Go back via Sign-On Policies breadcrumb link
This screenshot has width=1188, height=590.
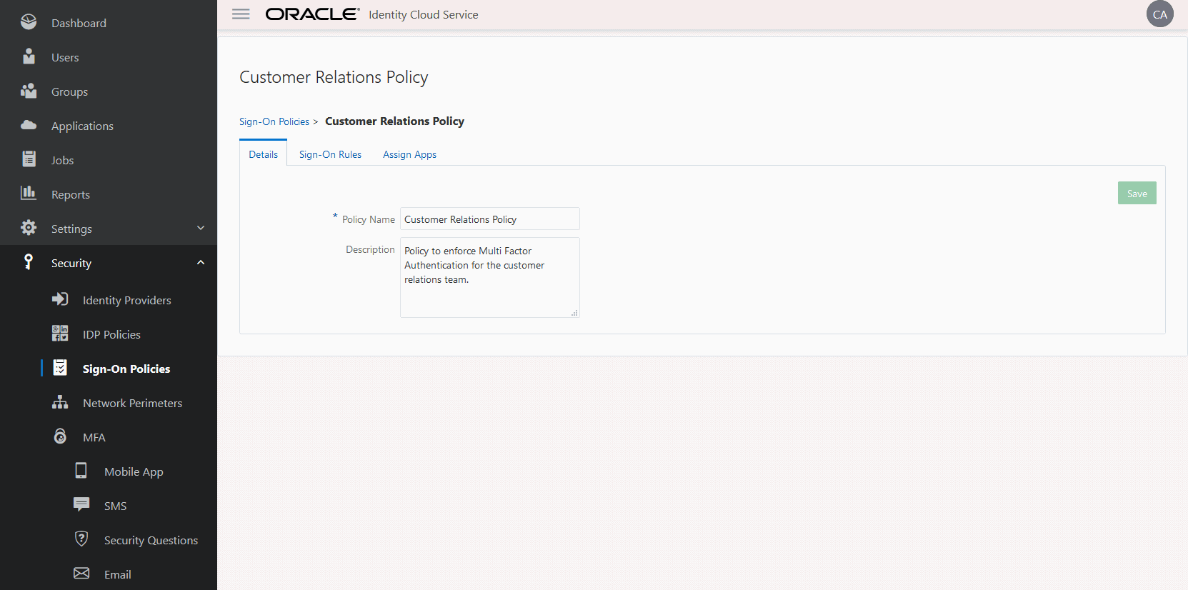click(274, 121)
